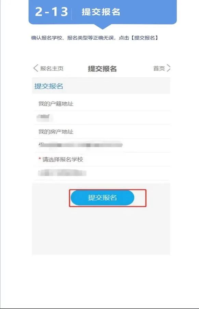
Task: Click the left chevron back arrow
Action: click(x=36, y=68)
